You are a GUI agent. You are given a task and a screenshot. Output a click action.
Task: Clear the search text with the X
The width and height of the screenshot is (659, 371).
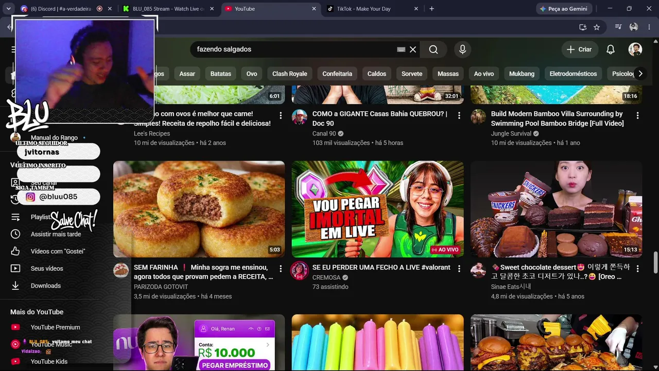point(413,49)
